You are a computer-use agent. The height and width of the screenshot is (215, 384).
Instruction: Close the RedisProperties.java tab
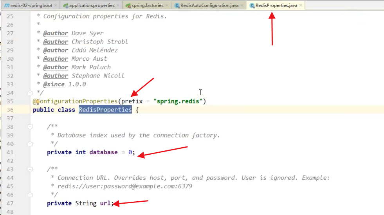pyautogui.click(x=301, y=5)
